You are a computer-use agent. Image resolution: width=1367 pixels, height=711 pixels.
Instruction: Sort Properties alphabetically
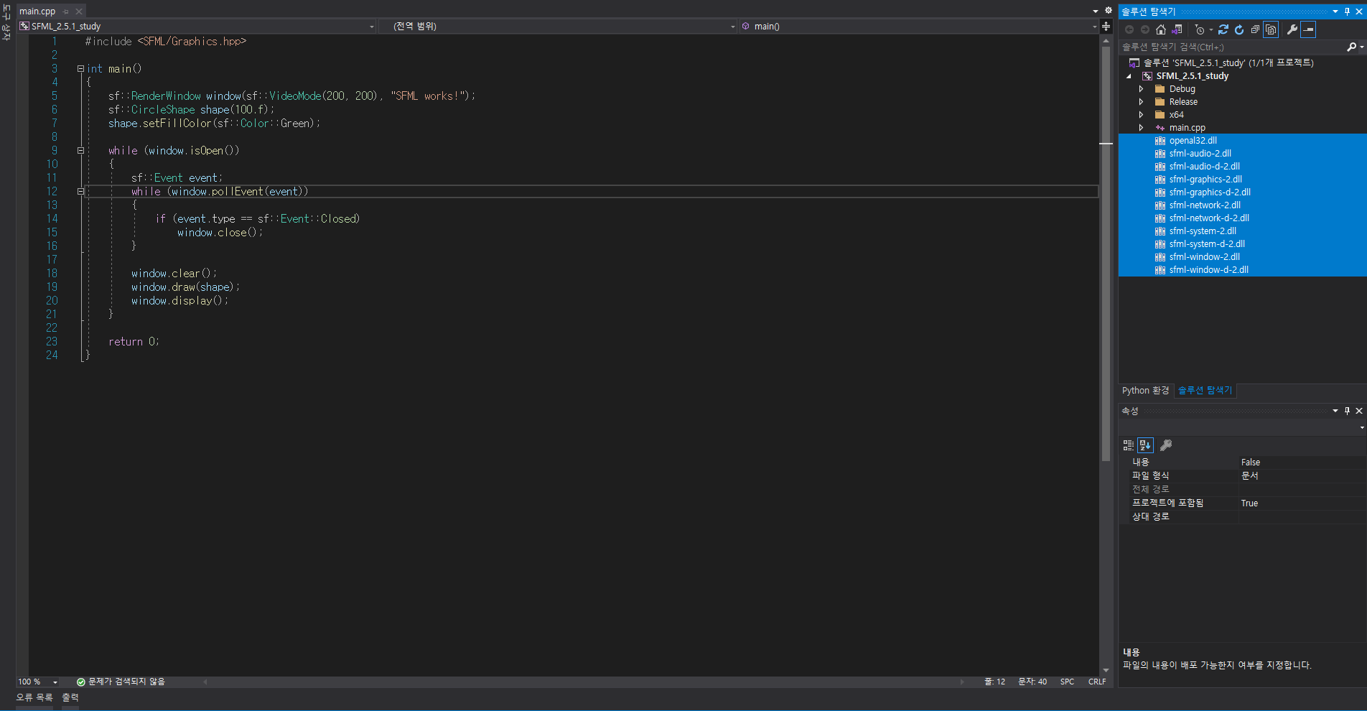[1145, 445]
